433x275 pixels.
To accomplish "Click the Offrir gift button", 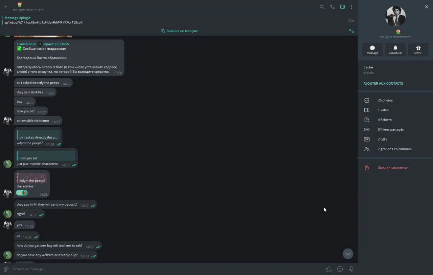I will click(x=418, y=50).
